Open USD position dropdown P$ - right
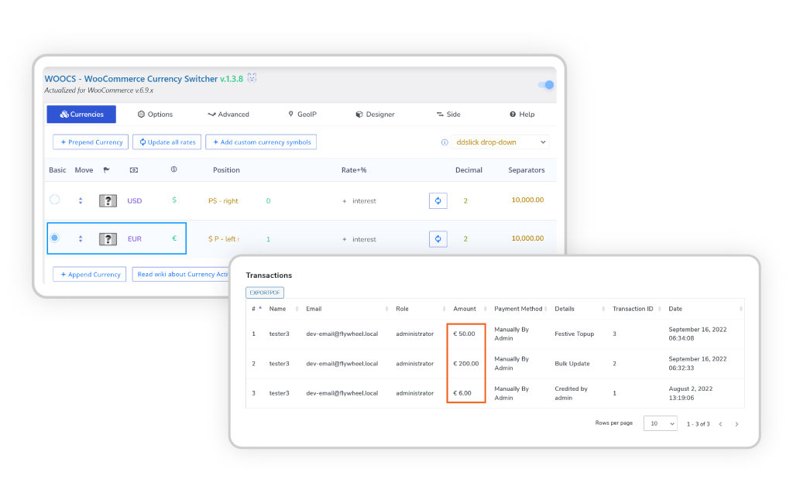This screenshot has width=793, height=503. 223,200
